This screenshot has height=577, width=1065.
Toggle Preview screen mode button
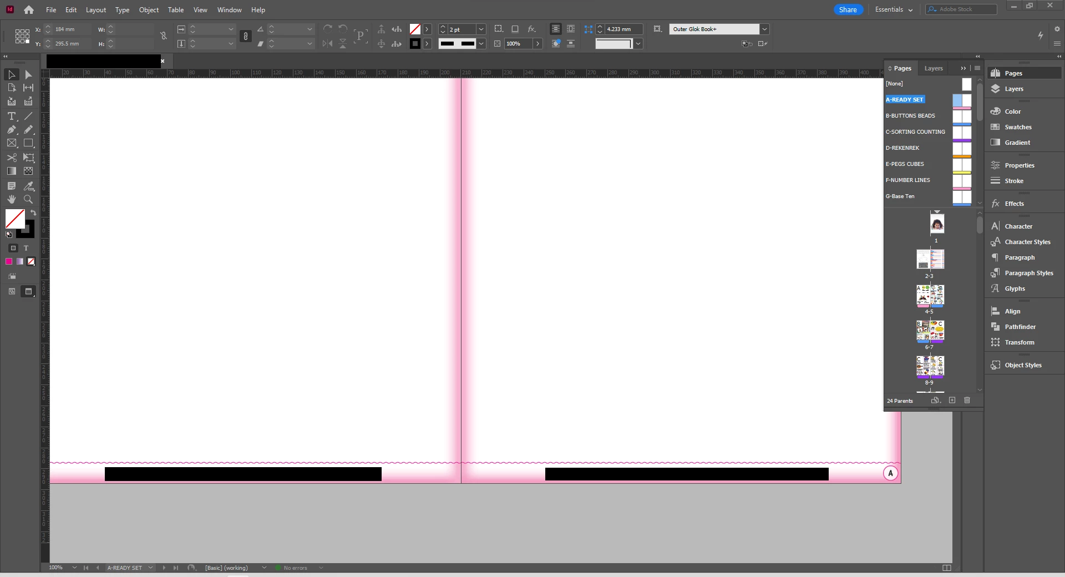(x=28, y=291)
